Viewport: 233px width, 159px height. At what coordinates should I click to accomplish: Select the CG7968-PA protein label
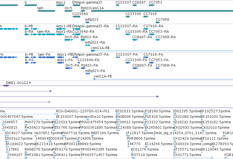[166, 65]
